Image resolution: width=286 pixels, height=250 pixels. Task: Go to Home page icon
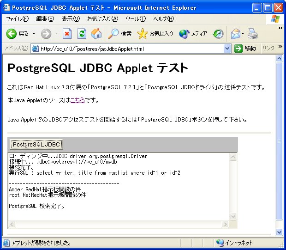[x=96, y=34]
